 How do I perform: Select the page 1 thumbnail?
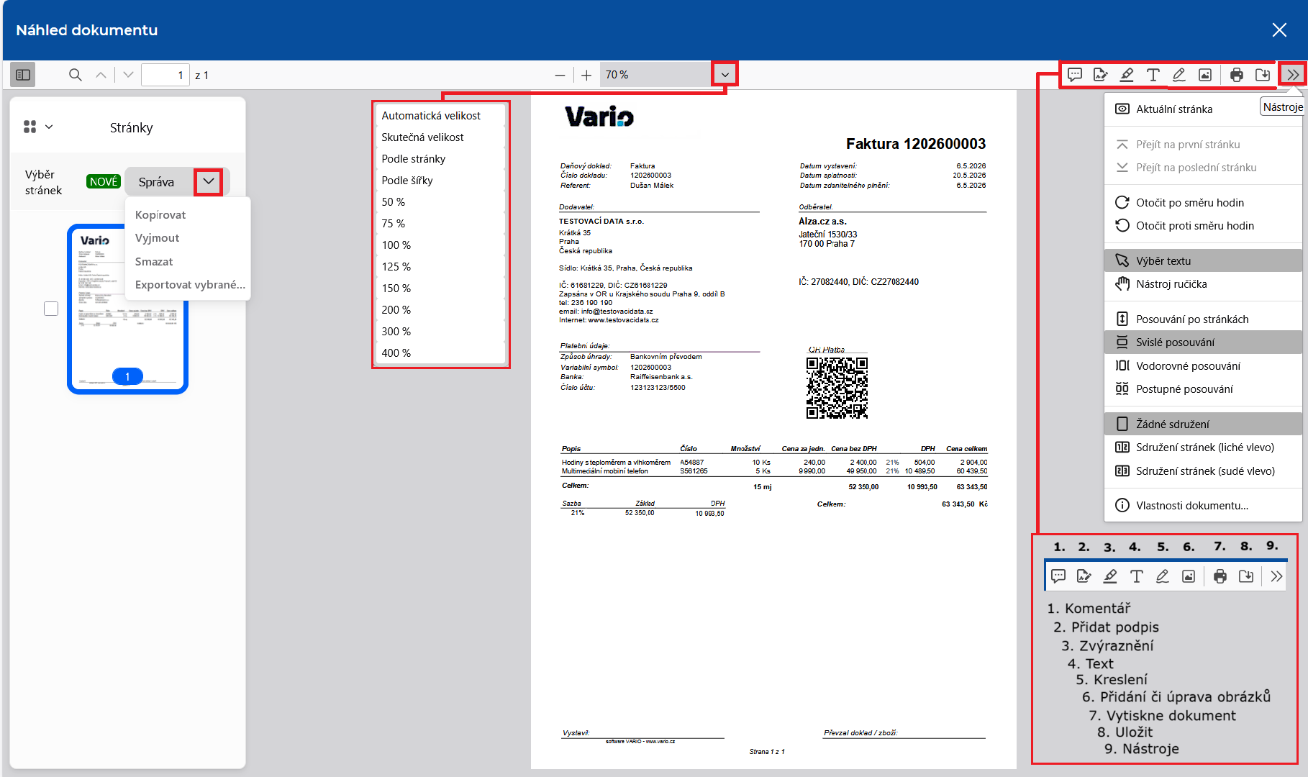click(x=127, y=309)
